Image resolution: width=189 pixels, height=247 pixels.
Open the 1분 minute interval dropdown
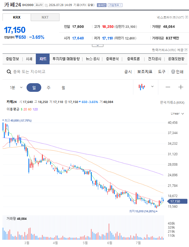pyautogui.click(x=16, y=87)
